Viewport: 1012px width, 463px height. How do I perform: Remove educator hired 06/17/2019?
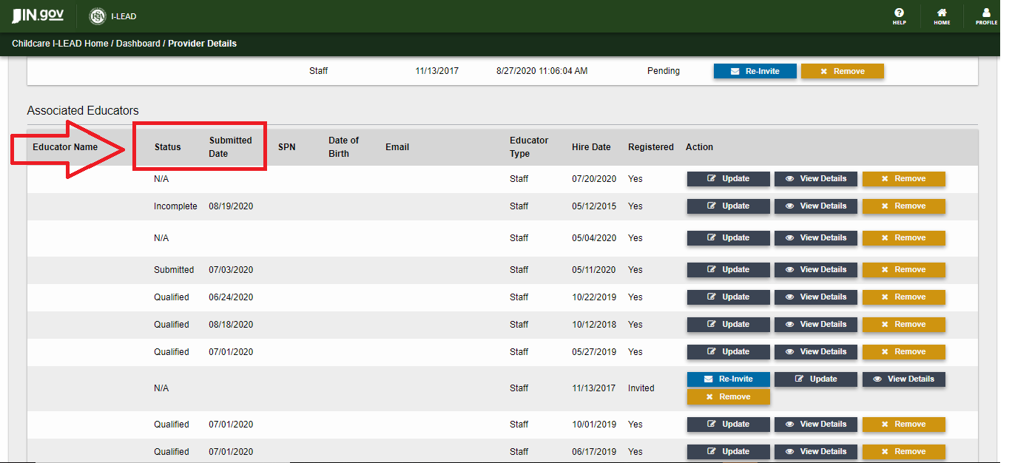[903, 452]
